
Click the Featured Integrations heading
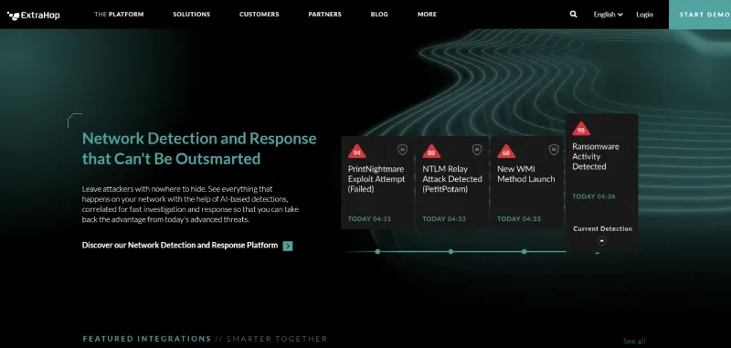coord(147,339)
